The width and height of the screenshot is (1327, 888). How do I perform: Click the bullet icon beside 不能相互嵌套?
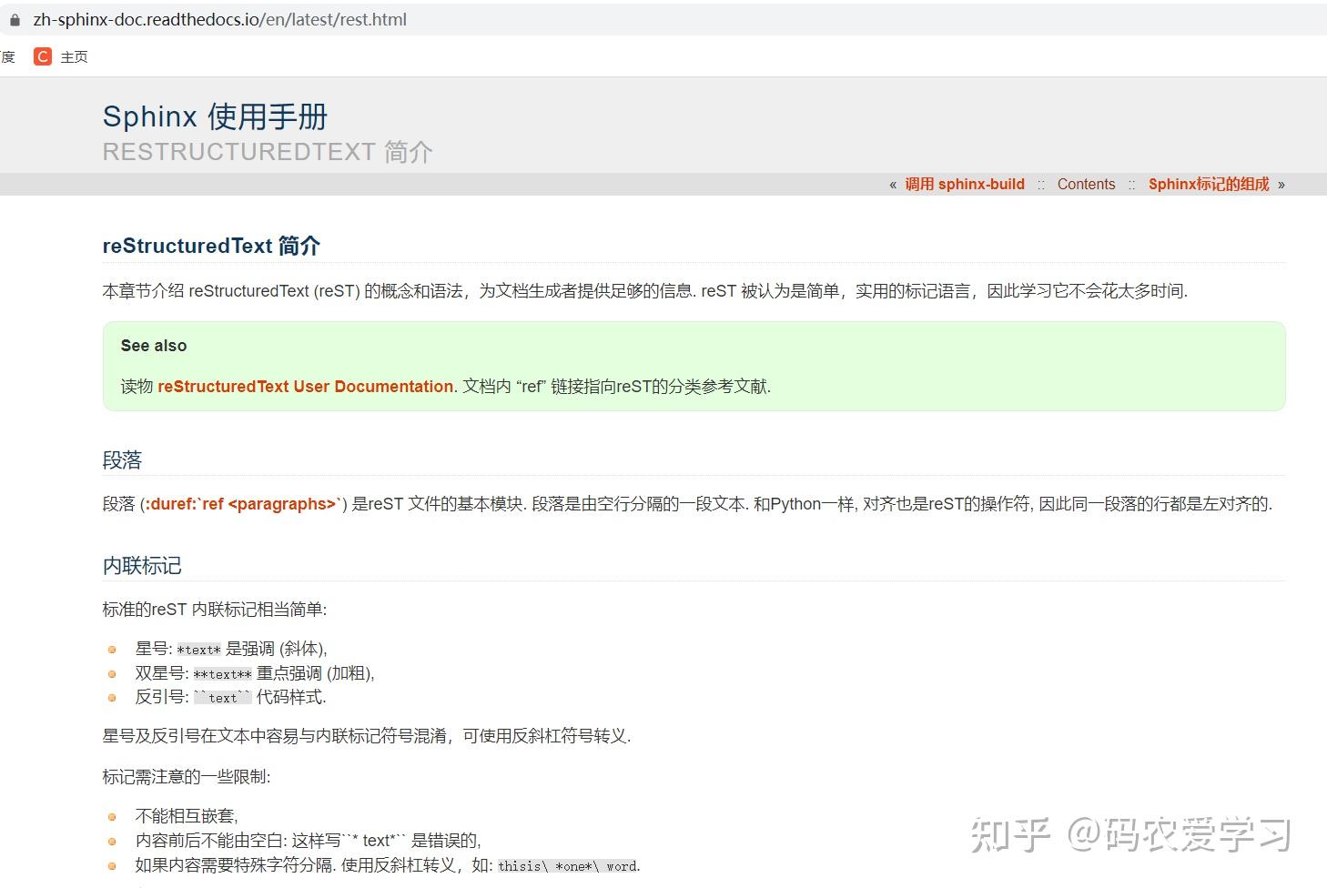[x=112, y=816]
